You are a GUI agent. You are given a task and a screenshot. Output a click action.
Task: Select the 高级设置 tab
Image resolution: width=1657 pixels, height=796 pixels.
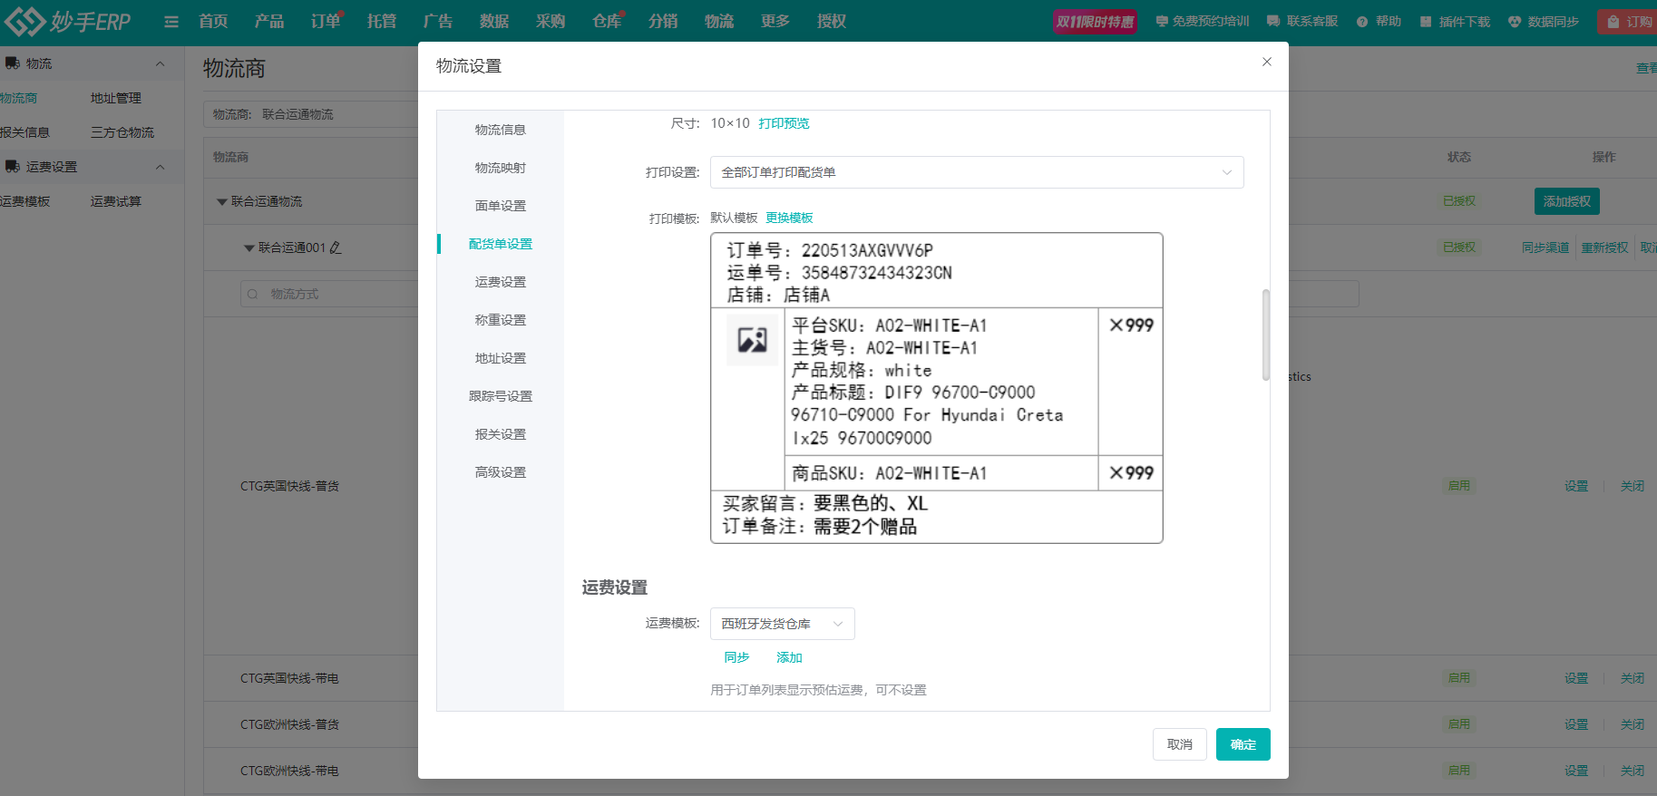(x=500, y=472)
